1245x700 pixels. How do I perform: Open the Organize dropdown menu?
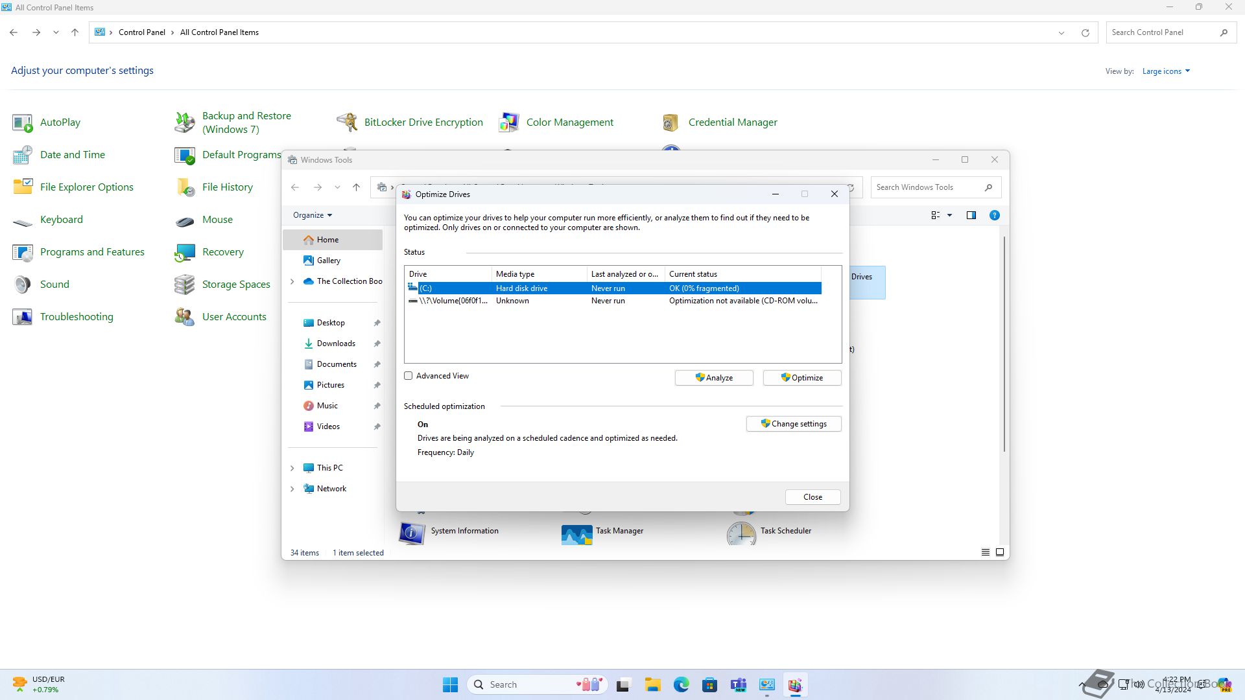(x=313, y=215)
